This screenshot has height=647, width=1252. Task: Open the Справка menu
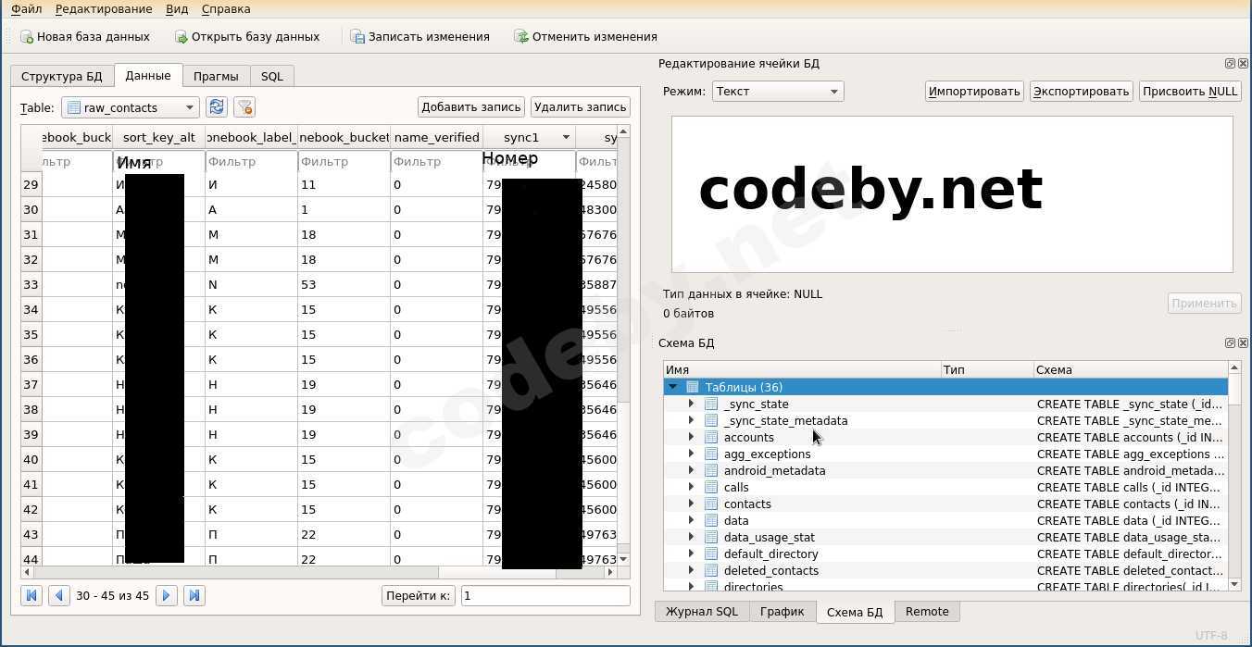tap(225, 9)
